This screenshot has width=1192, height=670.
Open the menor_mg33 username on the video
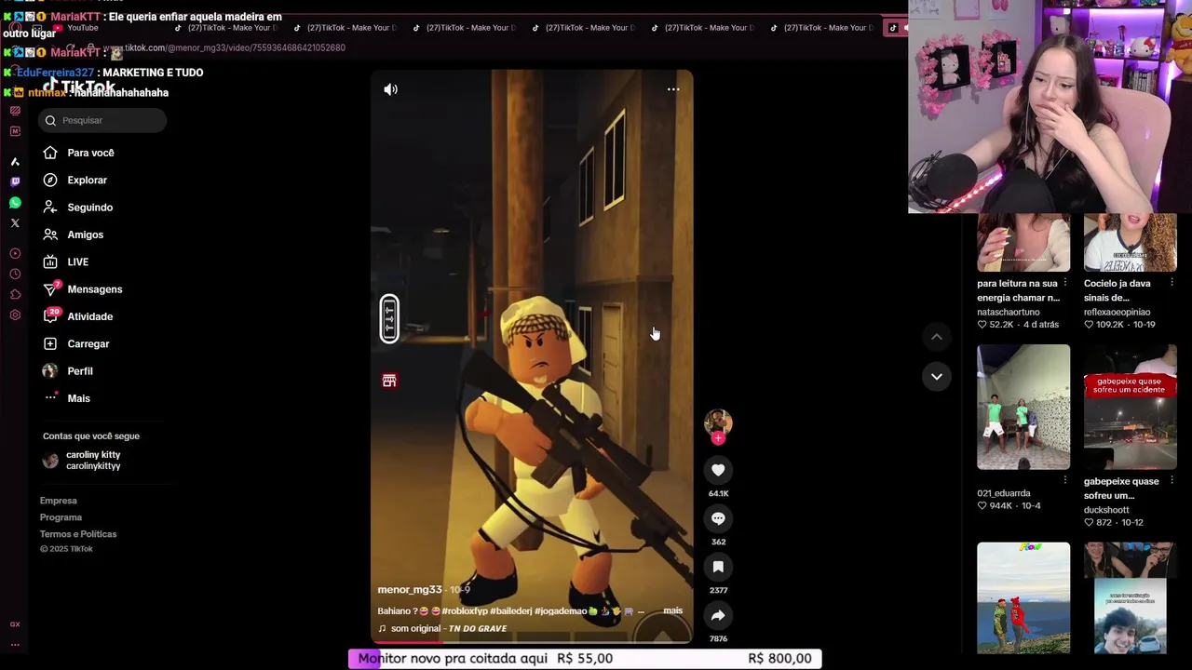click(x=410, y=590)
